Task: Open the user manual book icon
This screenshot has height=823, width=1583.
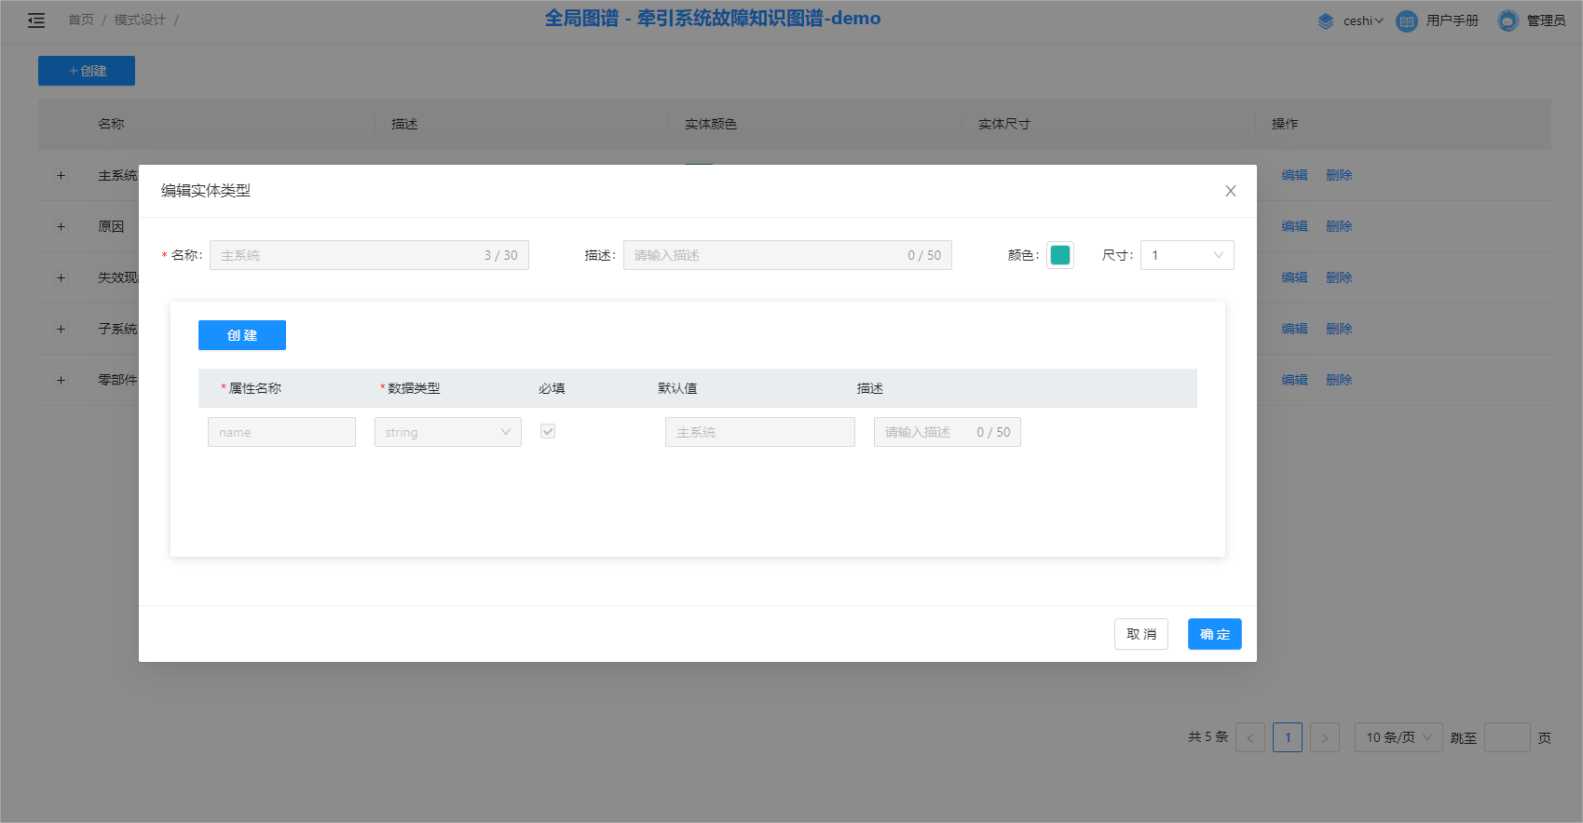Action: (1406, 20)
